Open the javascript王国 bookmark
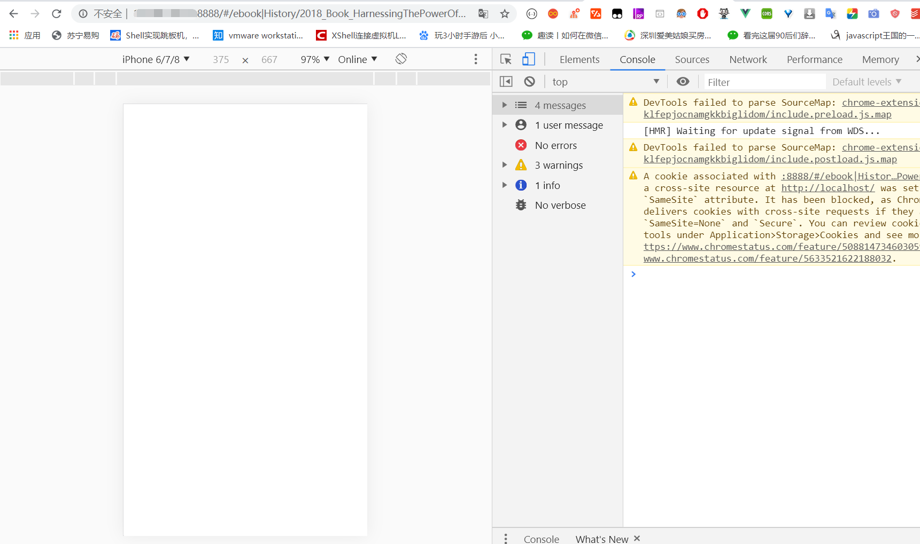This screenshot has width=920, height=544. [x=875, y=35]
